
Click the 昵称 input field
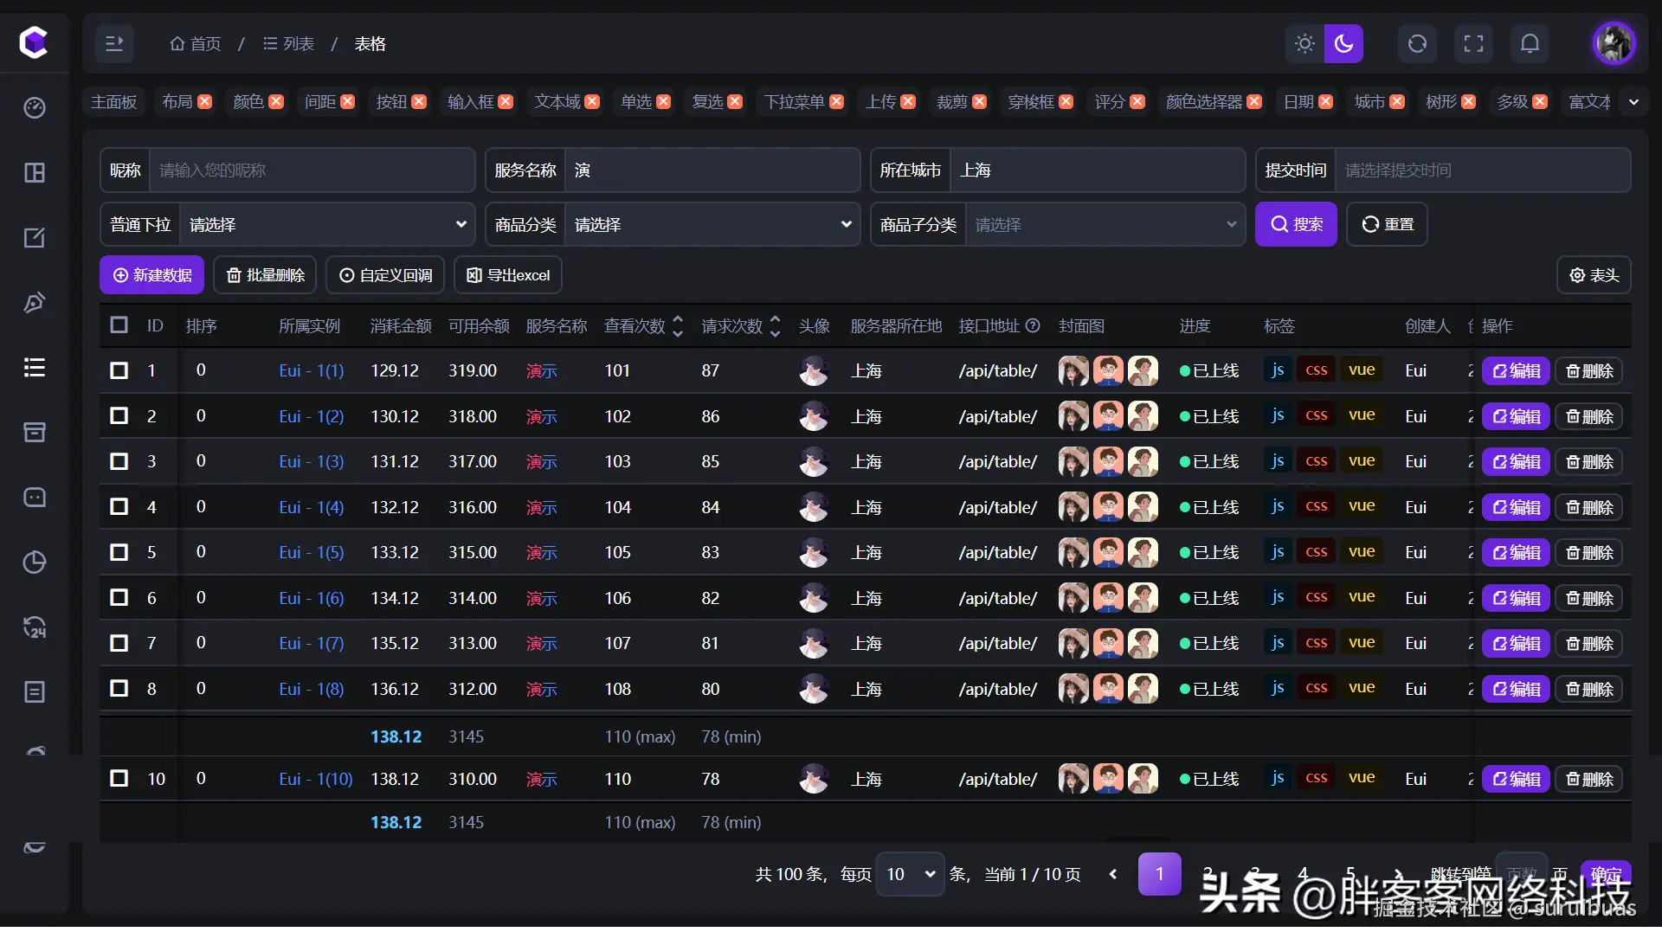(312, 170)
